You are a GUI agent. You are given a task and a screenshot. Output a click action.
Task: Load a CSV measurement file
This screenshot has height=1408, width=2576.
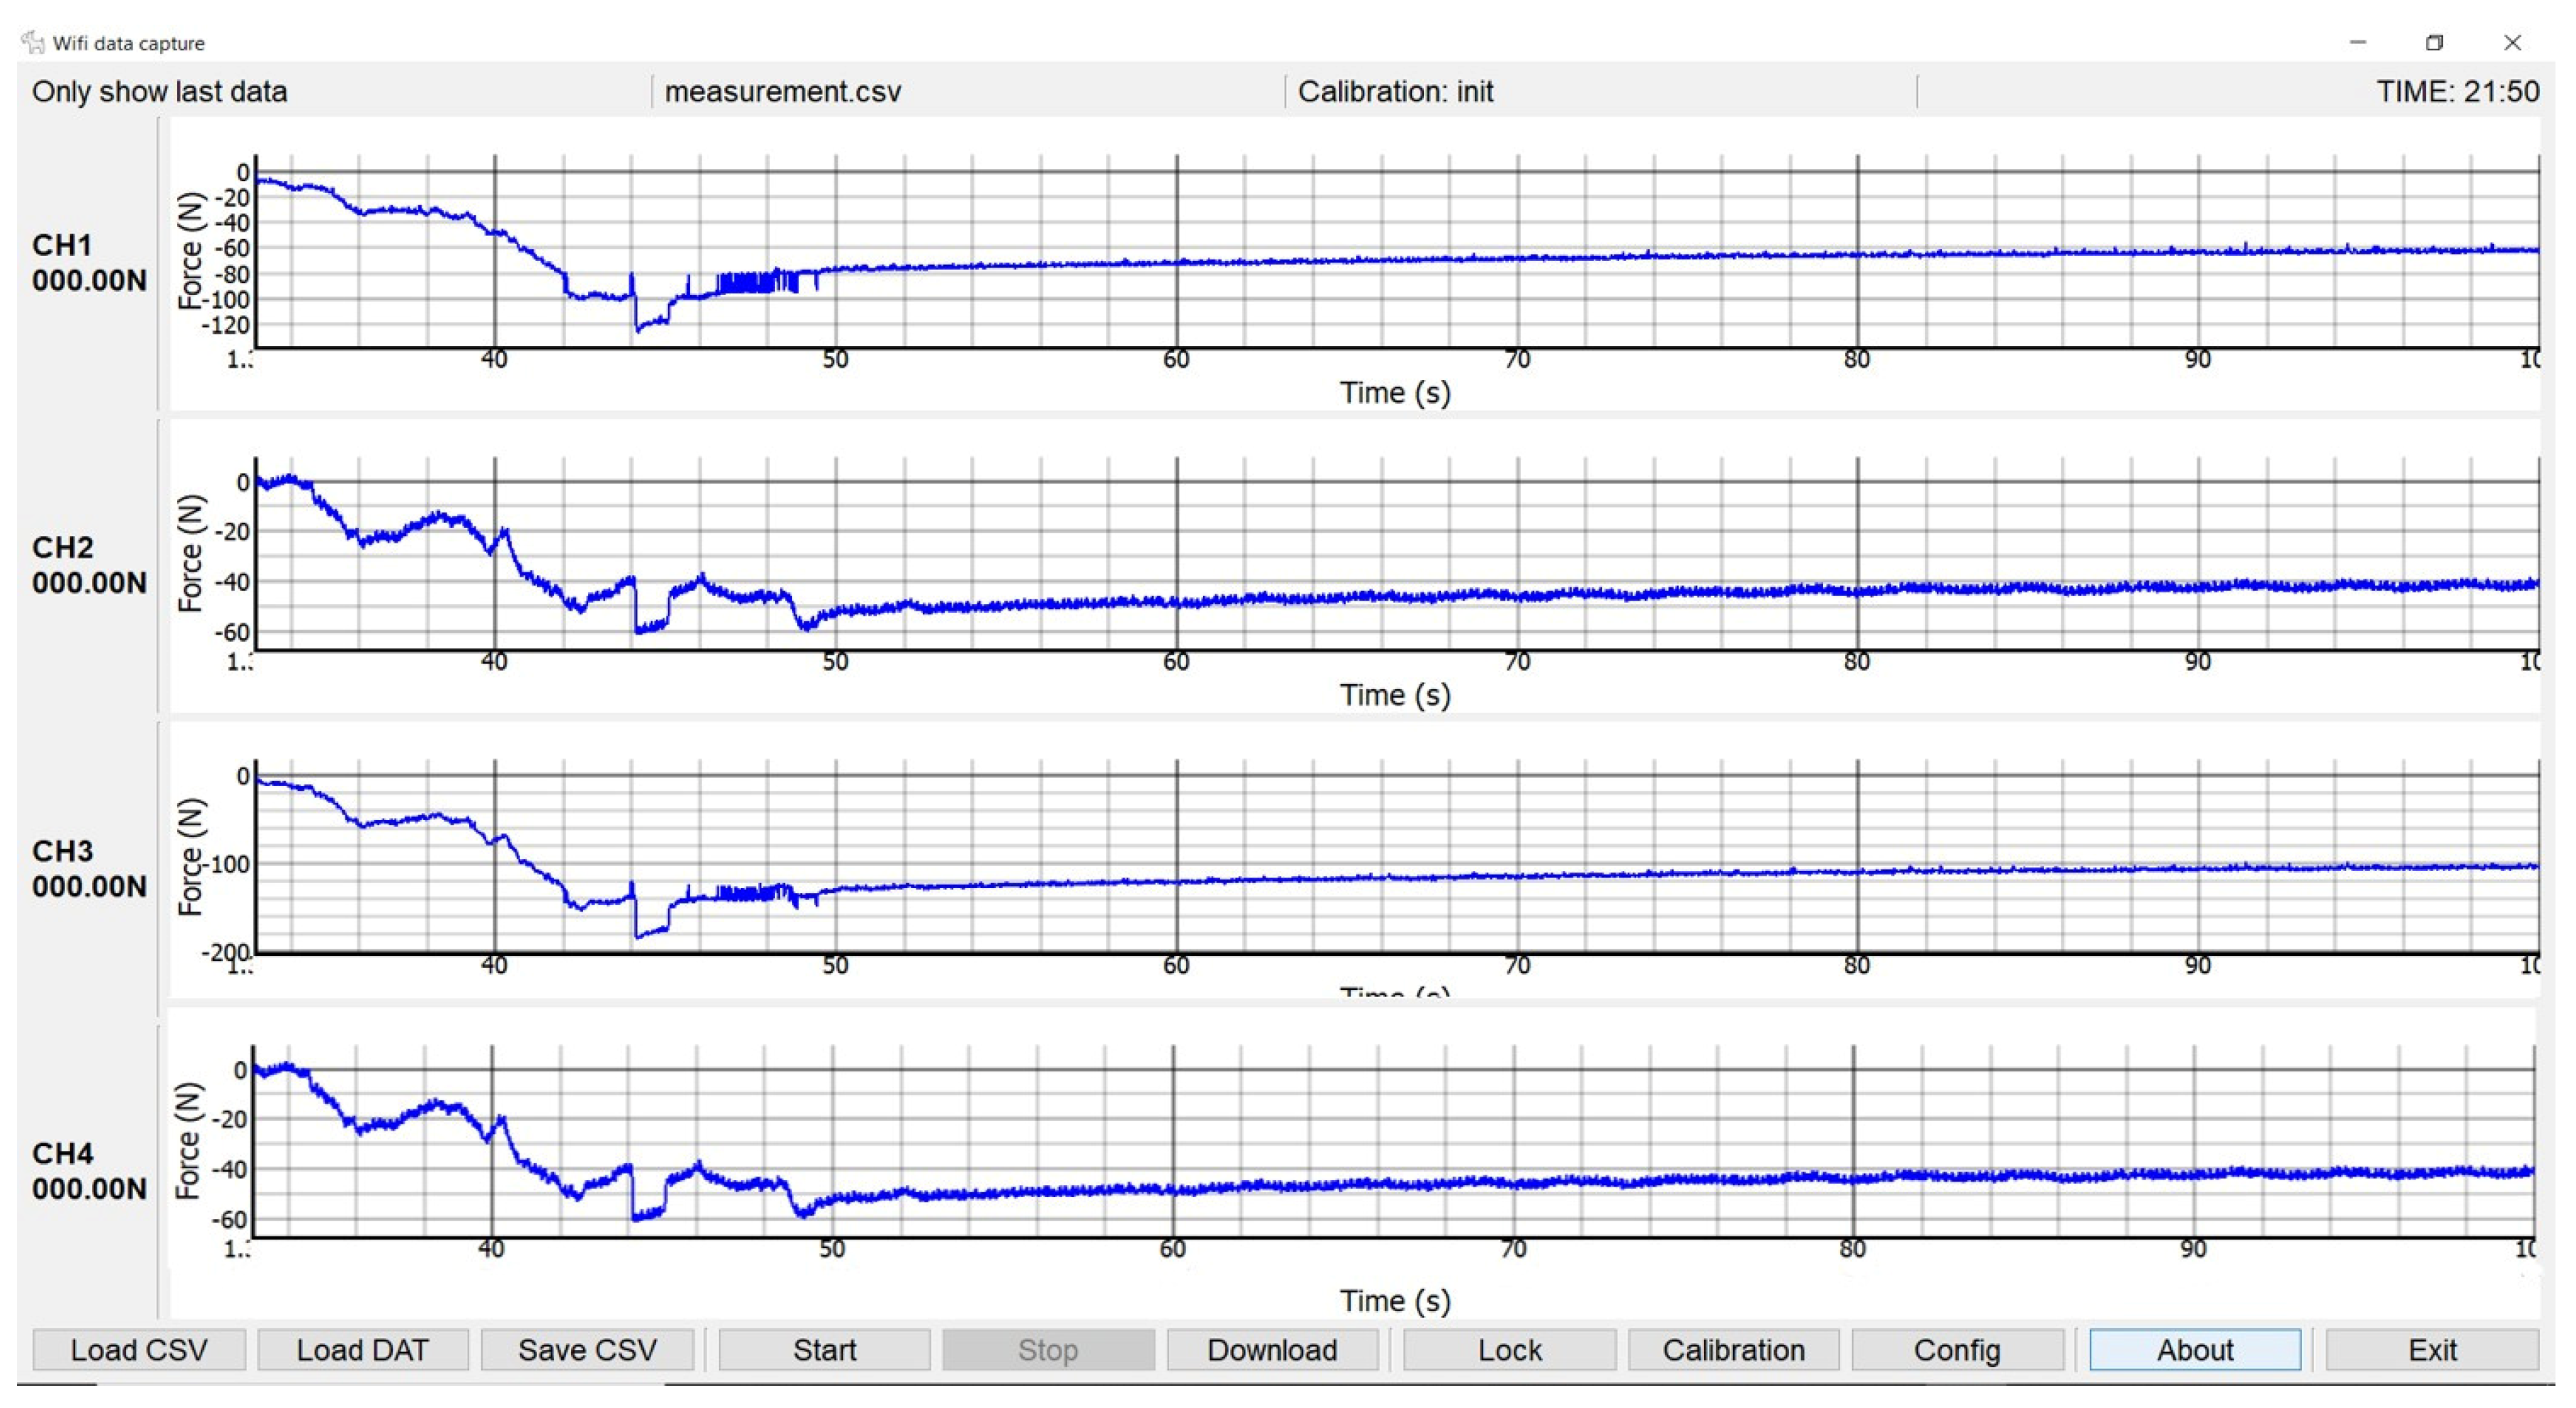pyautogui.click(x=137, y=1349)
